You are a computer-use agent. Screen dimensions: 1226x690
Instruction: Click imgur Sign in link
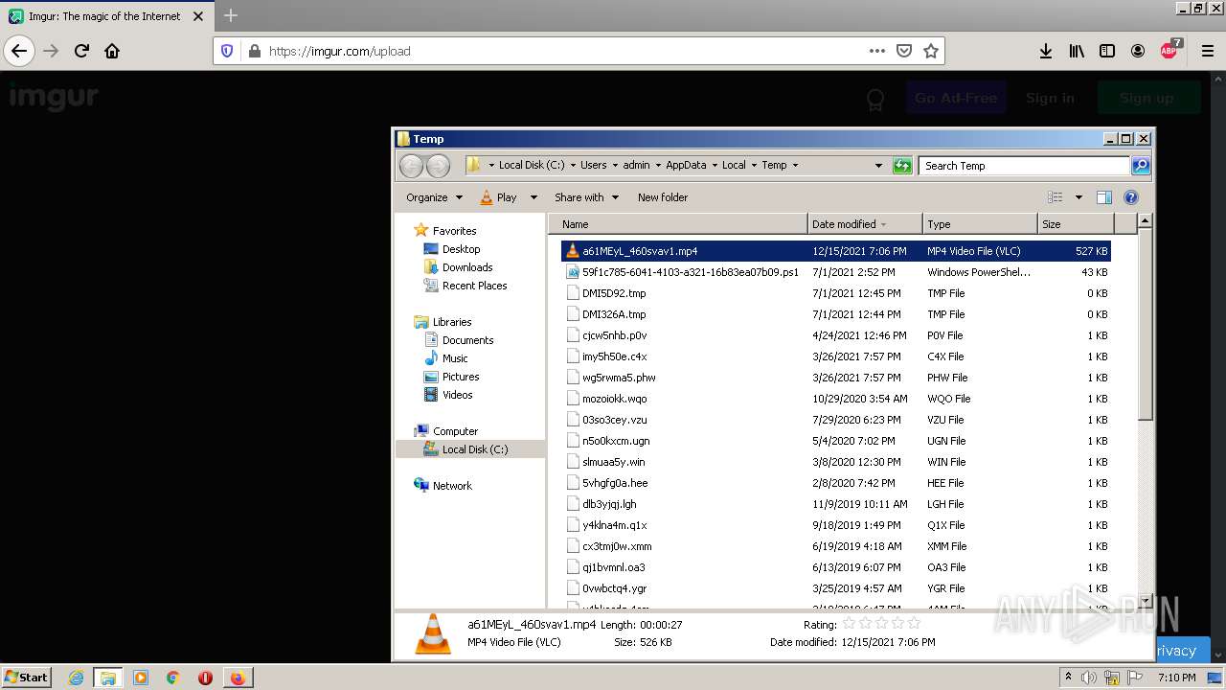(x=1050, y=98)
